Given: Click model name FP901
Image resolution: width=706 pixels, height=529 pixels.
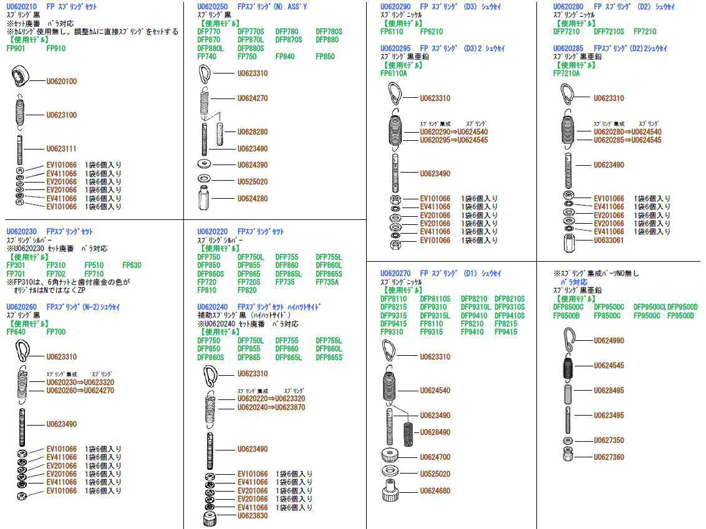Looking at the screenshot, I should [16, 49].
